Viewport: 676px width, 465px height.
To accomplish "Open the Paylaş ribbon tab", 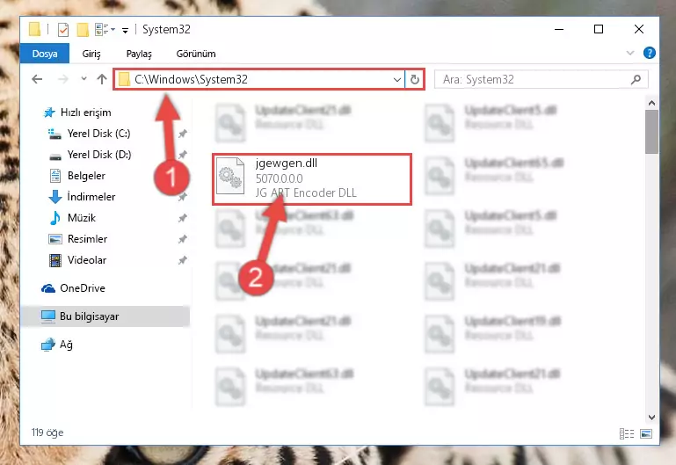I will pyautogui.click(x=139, y=54).
